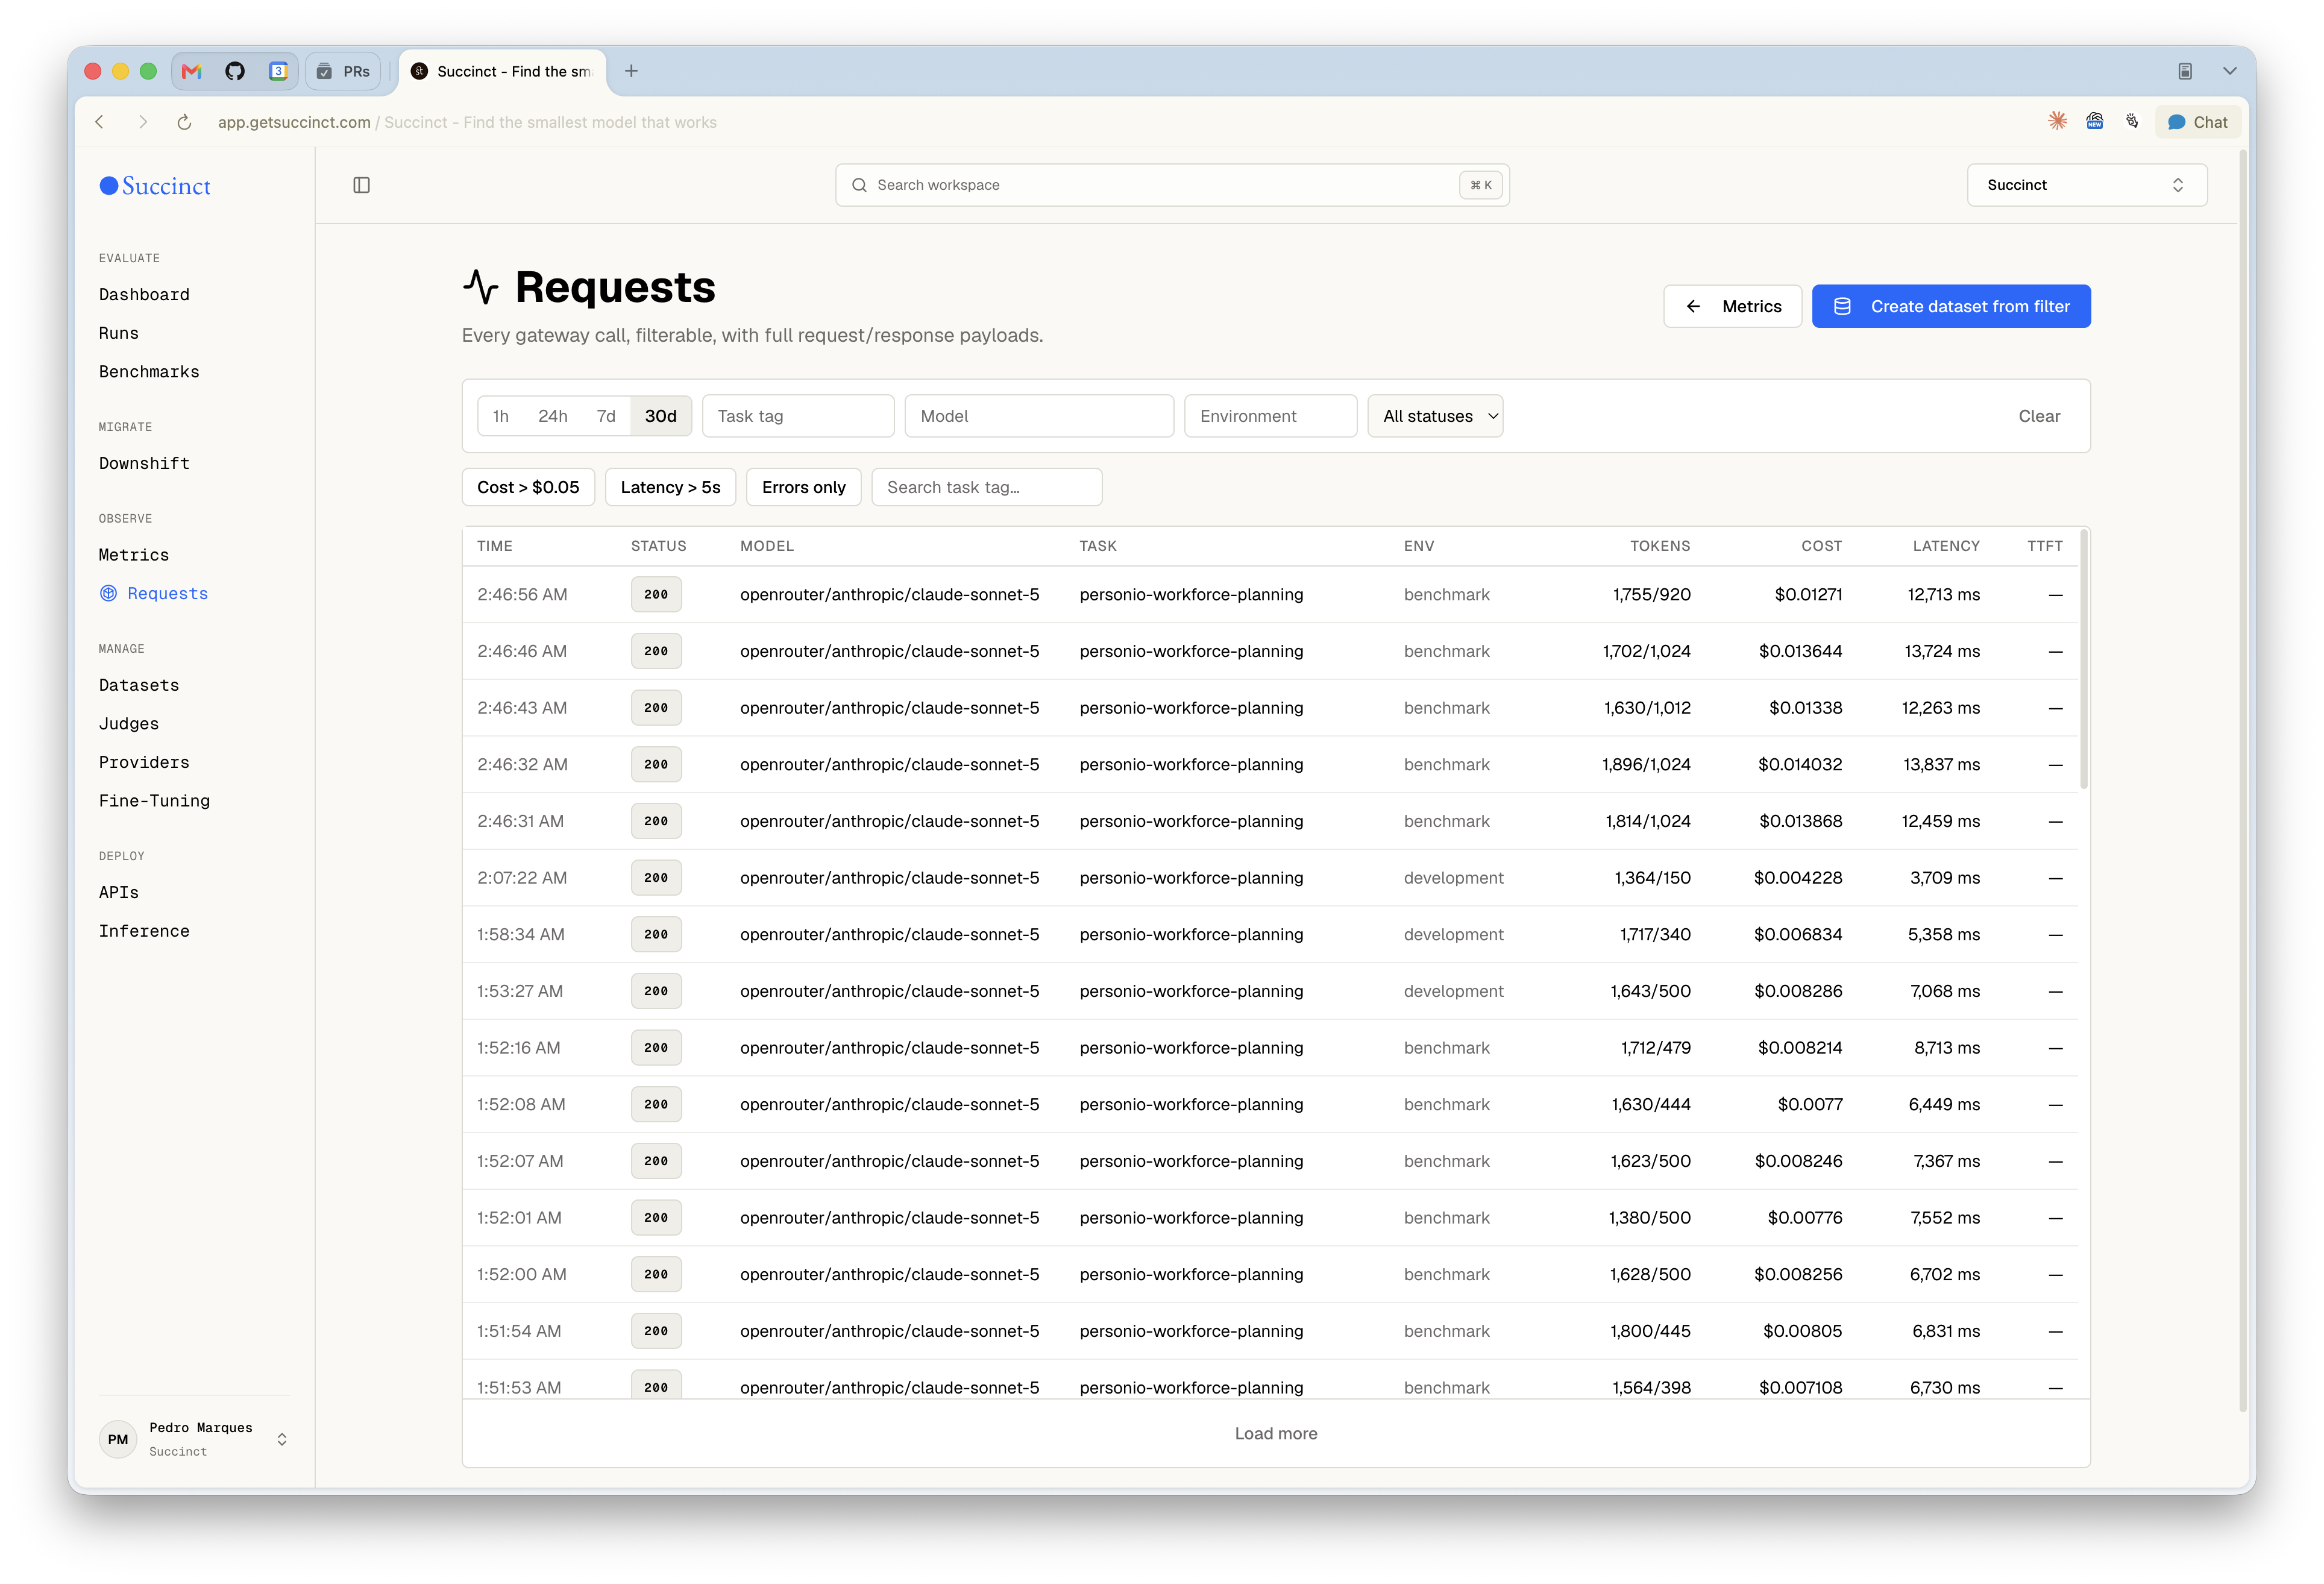Reload the current page
The height and width of the screenshot is (1584, 2324).
pos(184,122)
